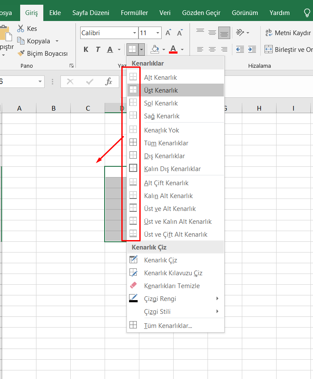Toggle underline with the underlined A button
This screenshot has height=379, width=313.
(x=110, y=49)
